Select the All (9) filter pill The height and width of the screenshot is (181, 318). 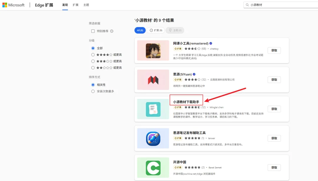pos(140,30)
